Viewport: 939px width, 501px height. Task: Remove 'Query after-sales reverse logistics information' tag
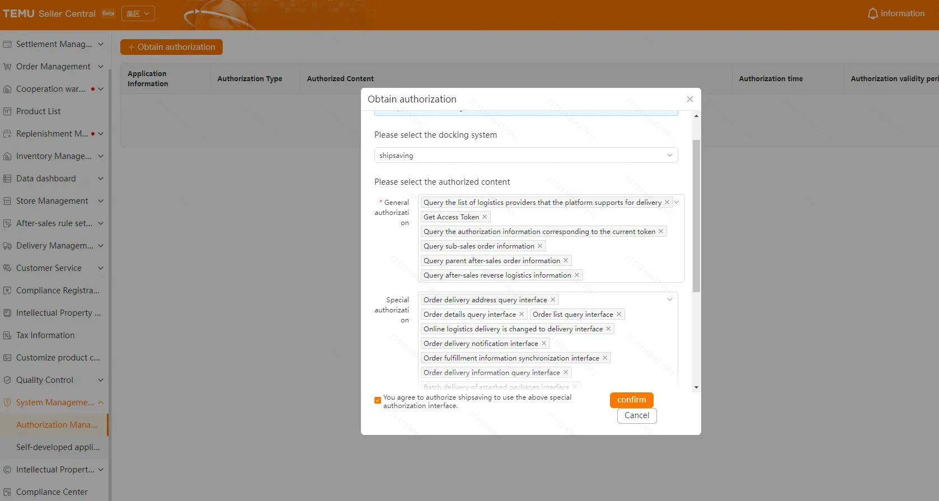pyautogui.click(x=577, y=275)
